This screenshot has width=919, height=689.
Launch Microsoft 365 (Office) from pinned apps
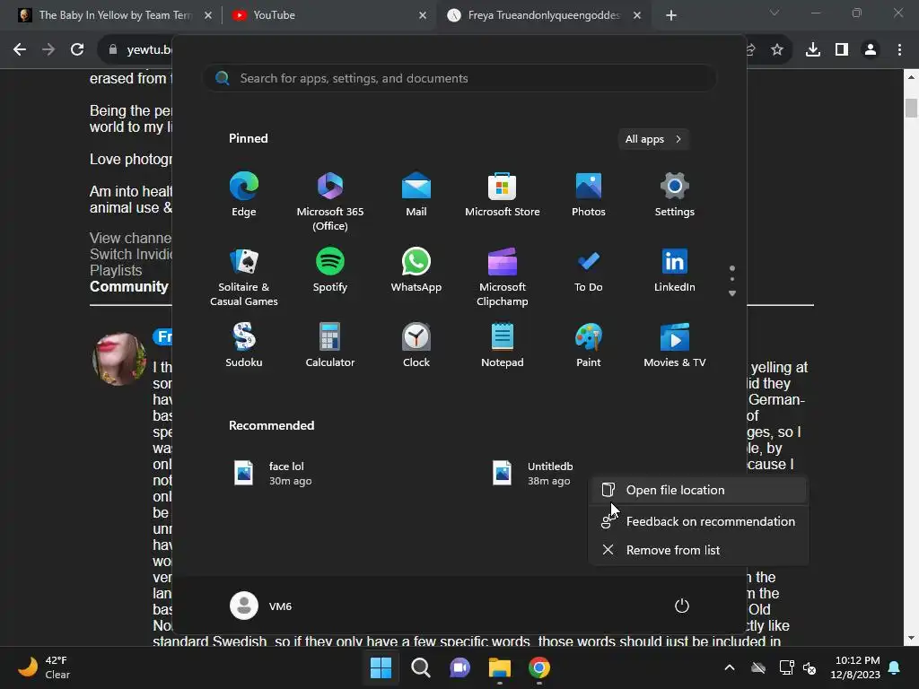[330, 201]
